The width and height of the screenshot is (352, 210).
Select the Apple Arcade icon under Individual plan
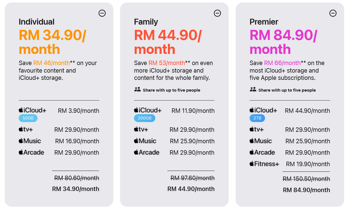[x=22, y=152]
